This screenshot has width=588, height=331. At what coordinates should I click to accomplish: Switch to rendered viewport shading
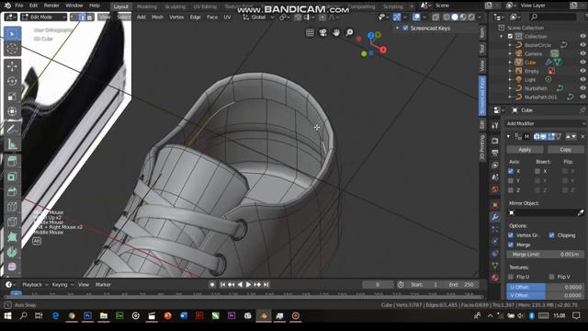coord(471,17)
